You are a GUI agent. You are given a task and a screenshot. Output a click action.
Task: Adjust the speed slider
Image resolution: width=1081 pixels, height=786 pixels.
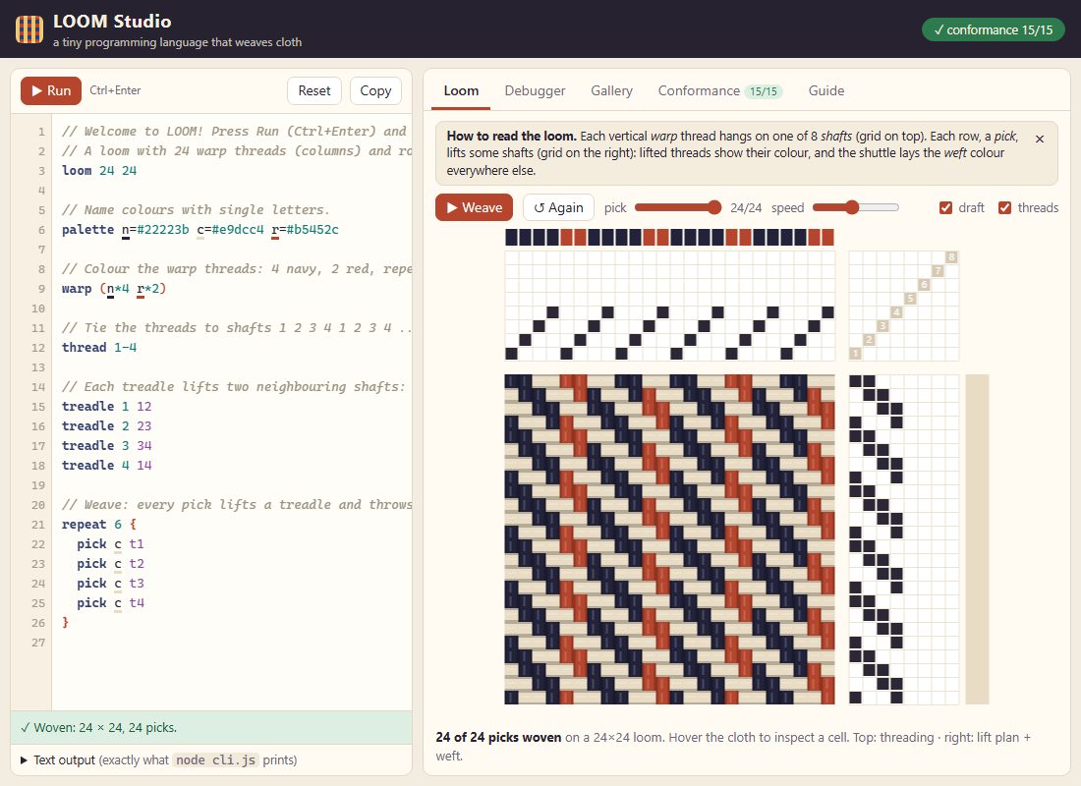856,207
